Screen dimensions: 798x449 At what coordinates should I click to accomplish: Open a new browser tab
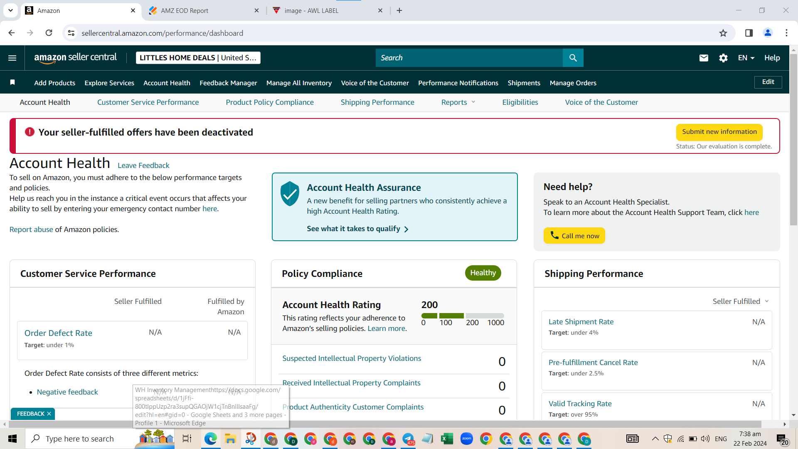point(399,10)
